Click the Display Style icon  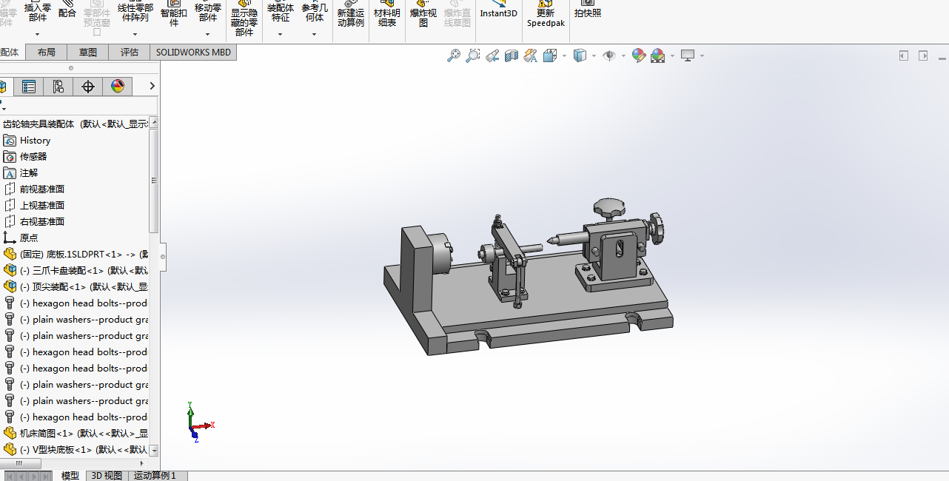tap(580, 55)
